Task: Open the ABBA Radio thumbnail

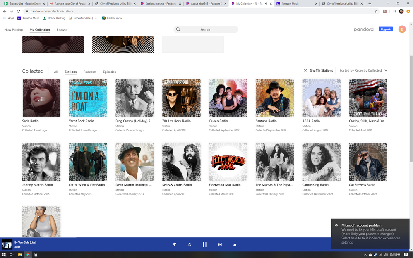Action: pos(322,98)
